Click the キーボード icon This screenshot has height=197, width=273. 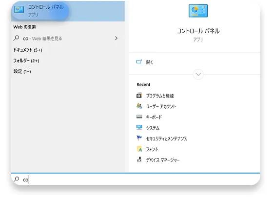pos(139,117)
